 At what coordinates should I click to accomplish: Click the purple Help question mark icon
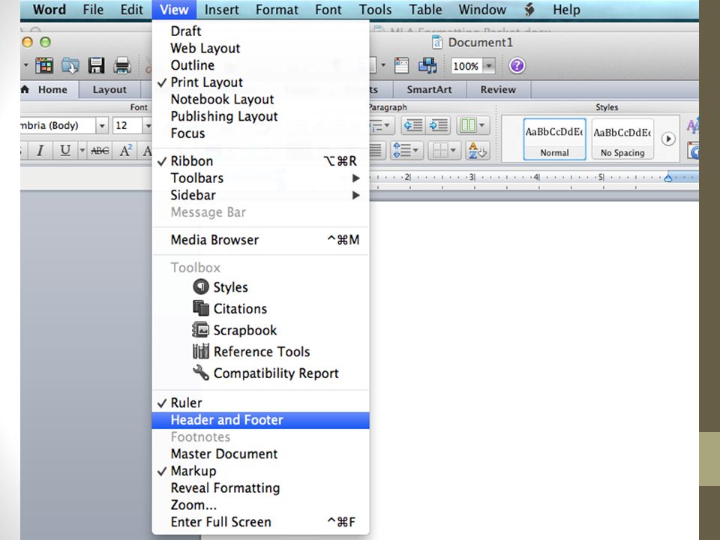point(517,66)
